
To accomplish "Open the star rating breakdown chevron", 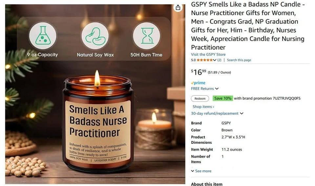I will point(215,60).
